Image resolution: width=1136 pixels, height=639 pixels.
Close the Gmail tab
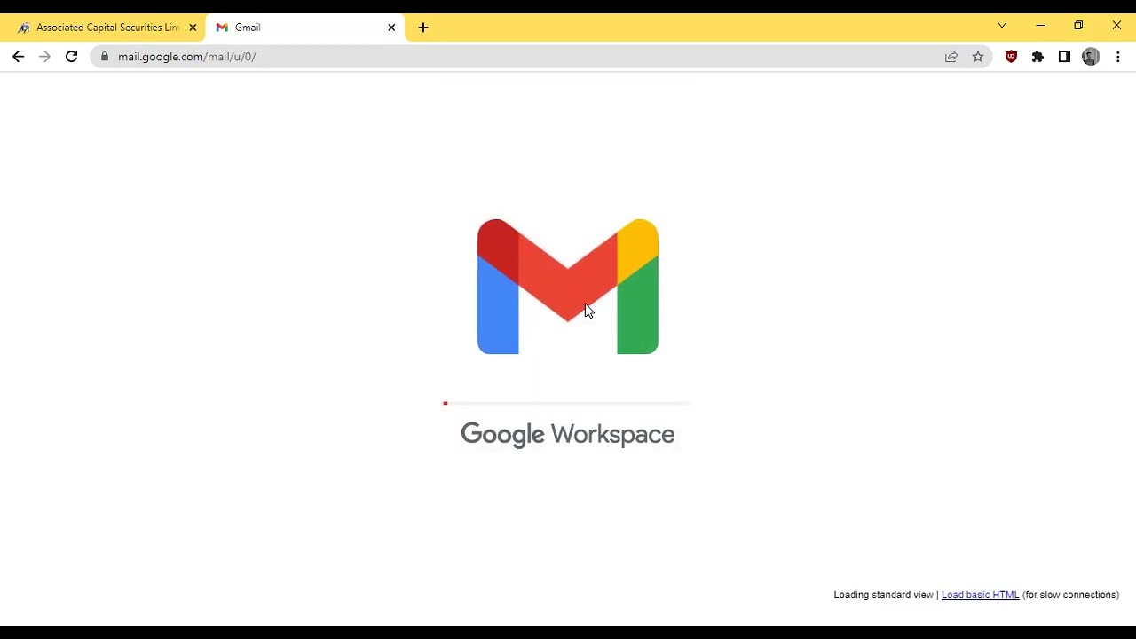[391, 28]
